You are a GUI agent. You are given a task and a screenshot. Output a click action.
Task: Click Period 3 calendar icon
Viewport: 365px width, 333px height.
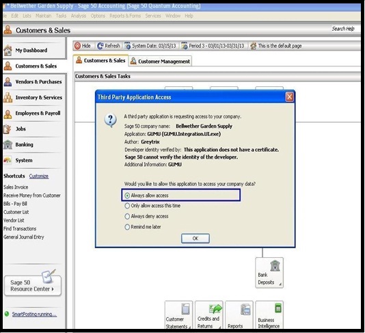coord(184,46)
